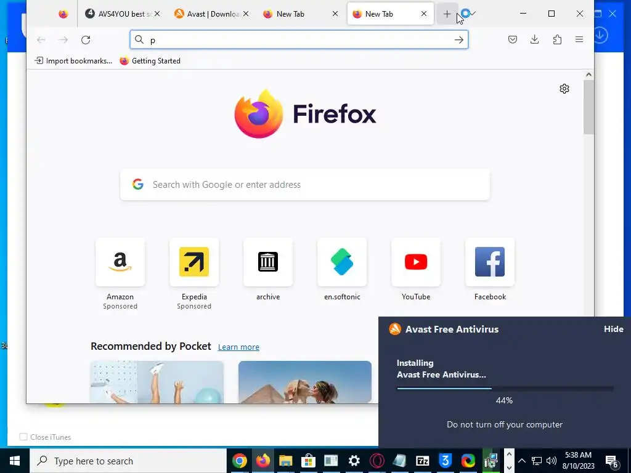Open the Windows Start menu
This screenshot has height=473, width=631.
[15, 461]
